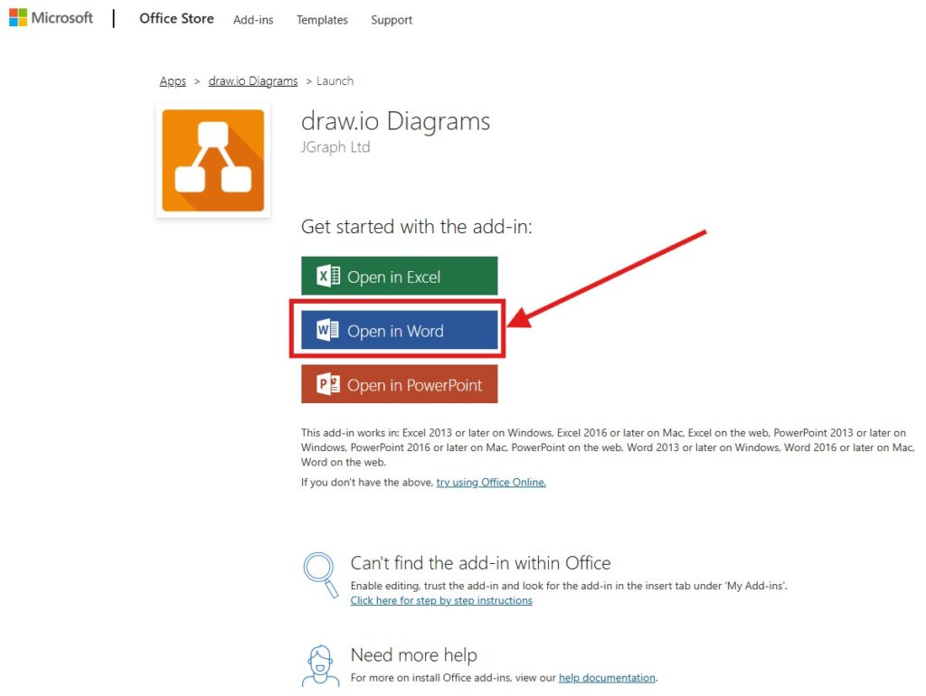Click the PowerPoint icon on red button

click(x=327, y=385)
